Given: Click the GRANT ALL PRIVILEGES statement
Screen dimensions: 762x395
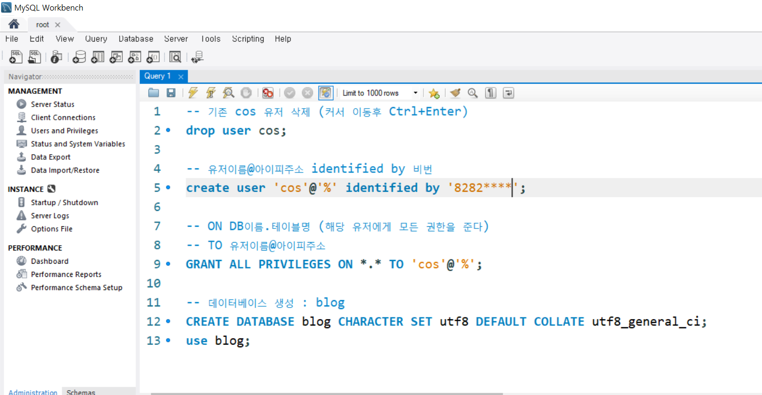Looking at the screenshot, I should [x=334, y=264].
